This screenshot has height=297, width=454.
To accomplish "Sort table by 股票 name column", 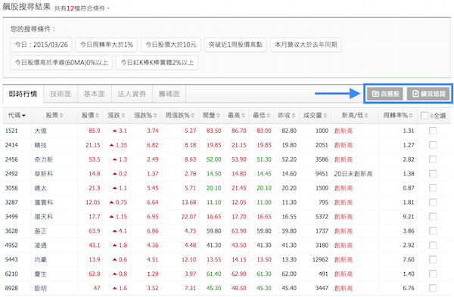I will click(x=54, y=116).
